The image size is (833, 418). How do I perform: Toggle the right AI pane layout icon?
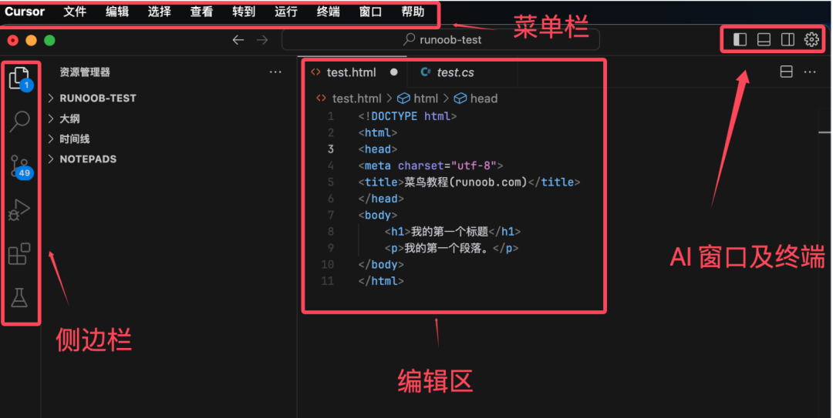[787, 40]
